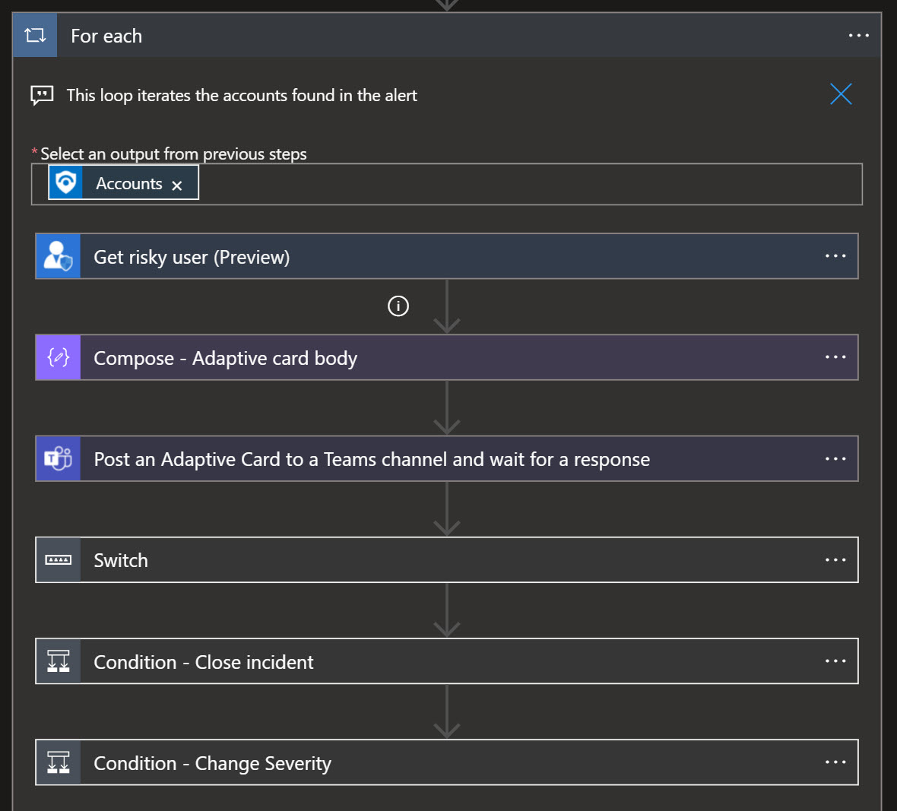
Task: Expand the Get risky user (Preview) step
Action: point(446,256)
